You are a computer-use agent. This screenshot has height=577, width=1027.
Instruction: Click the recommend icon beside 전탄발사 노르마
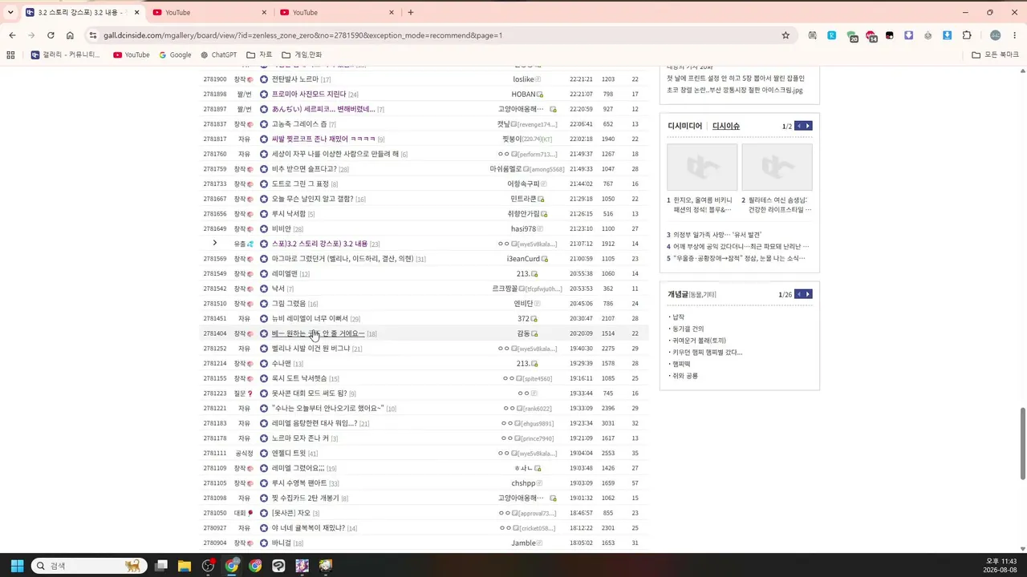(x=264, y=79)
